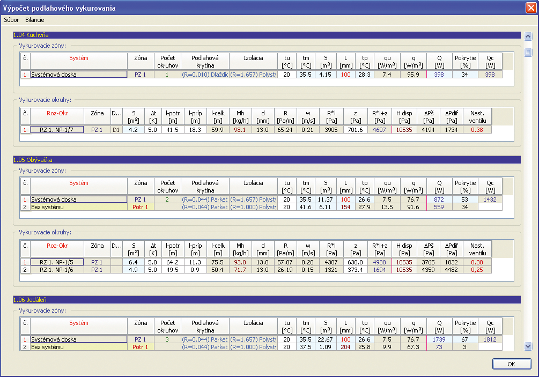
Task: Click the scrollbar up arrow
Action: pos(528,36)
